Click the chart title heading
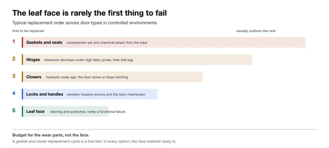Image resolution: width=329 pixels, height=148 pixels. [89, 13]
